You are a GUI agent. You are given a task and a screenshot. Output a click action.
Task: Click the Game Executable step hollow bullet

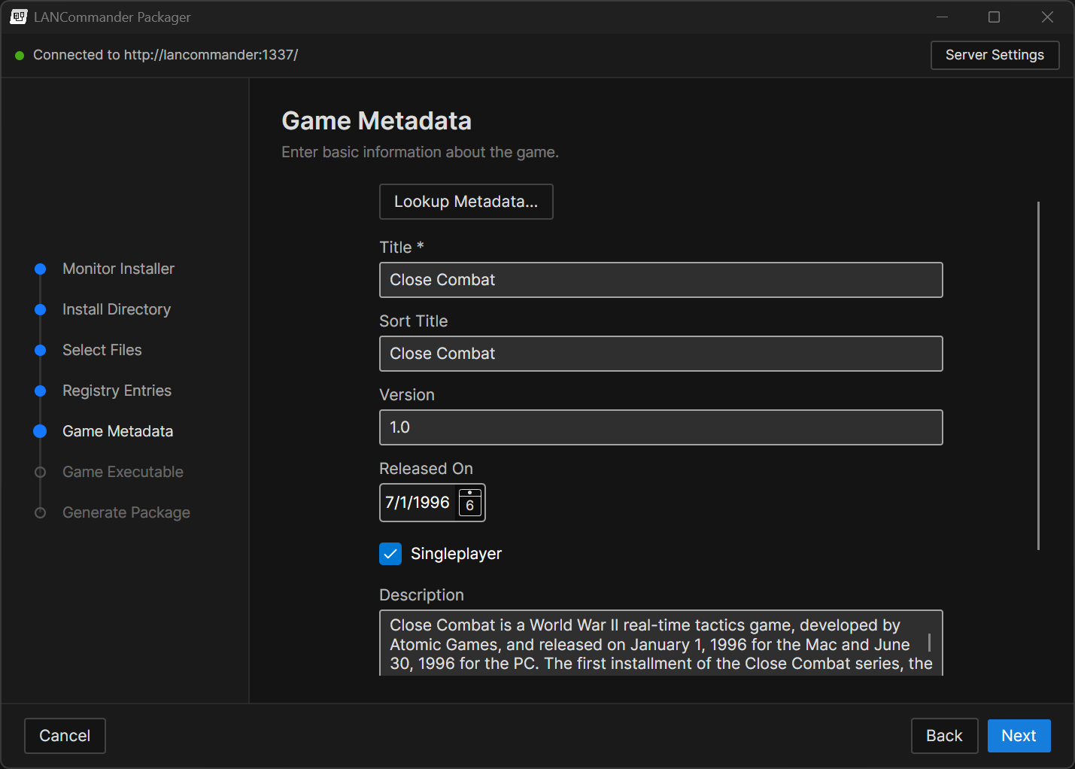[41, 472]
